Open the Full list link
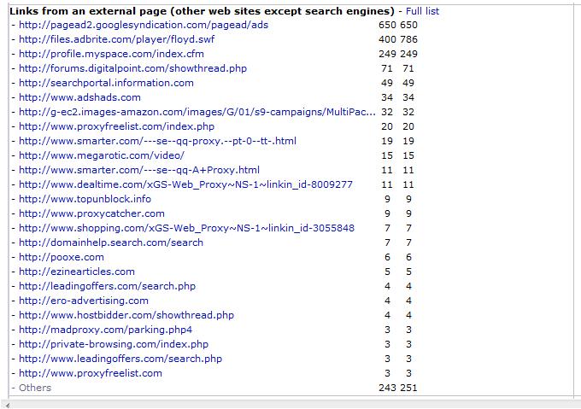The width and height of the screenshot is (581, 409). [x=422, y=11]
